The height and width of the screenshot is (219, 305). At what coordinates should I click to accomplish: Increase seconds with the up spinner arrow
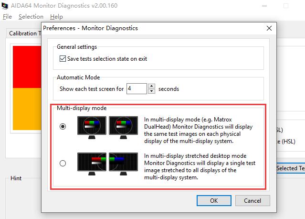pos(151,86)
